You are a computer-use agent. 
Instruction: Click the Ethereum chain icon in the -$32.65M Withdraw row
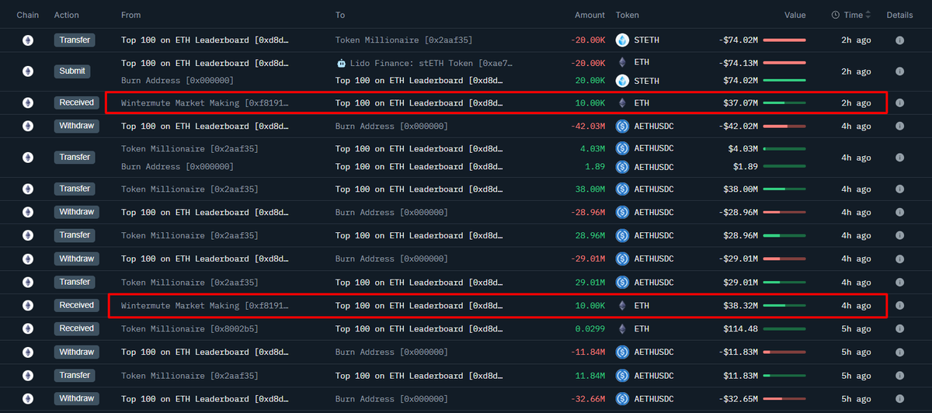28,399
